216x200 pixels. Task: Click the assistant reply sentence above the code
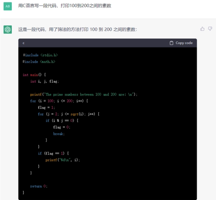pos(77,30)
